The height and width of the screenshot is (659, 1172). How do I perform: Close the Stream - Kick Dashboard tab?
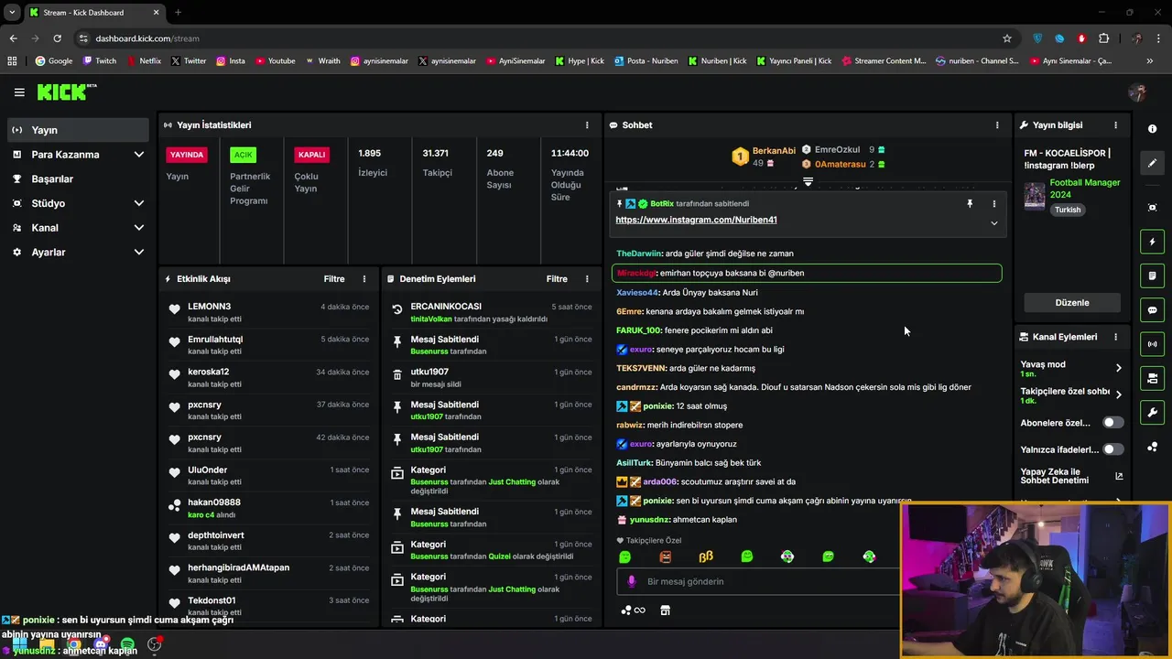[156, 13]
